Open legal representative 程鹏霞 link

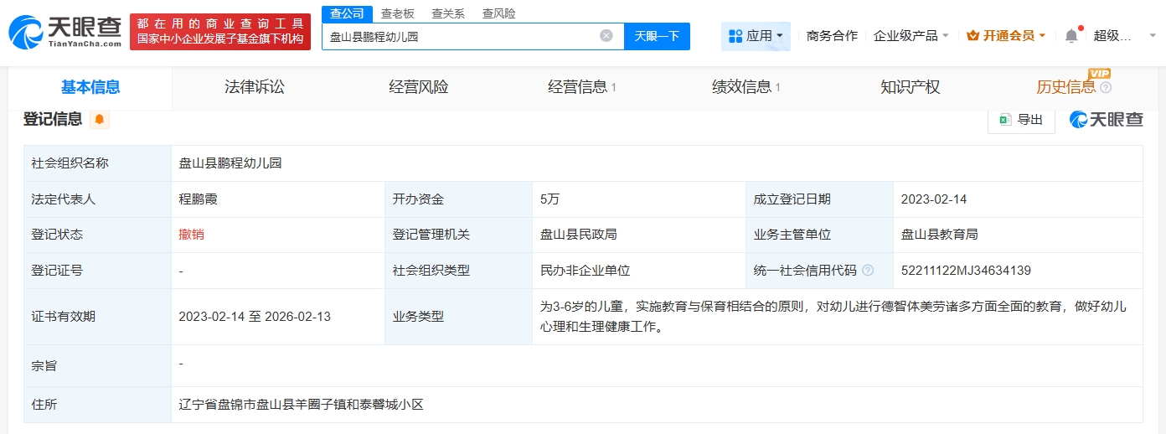click(x=199, y=199)
